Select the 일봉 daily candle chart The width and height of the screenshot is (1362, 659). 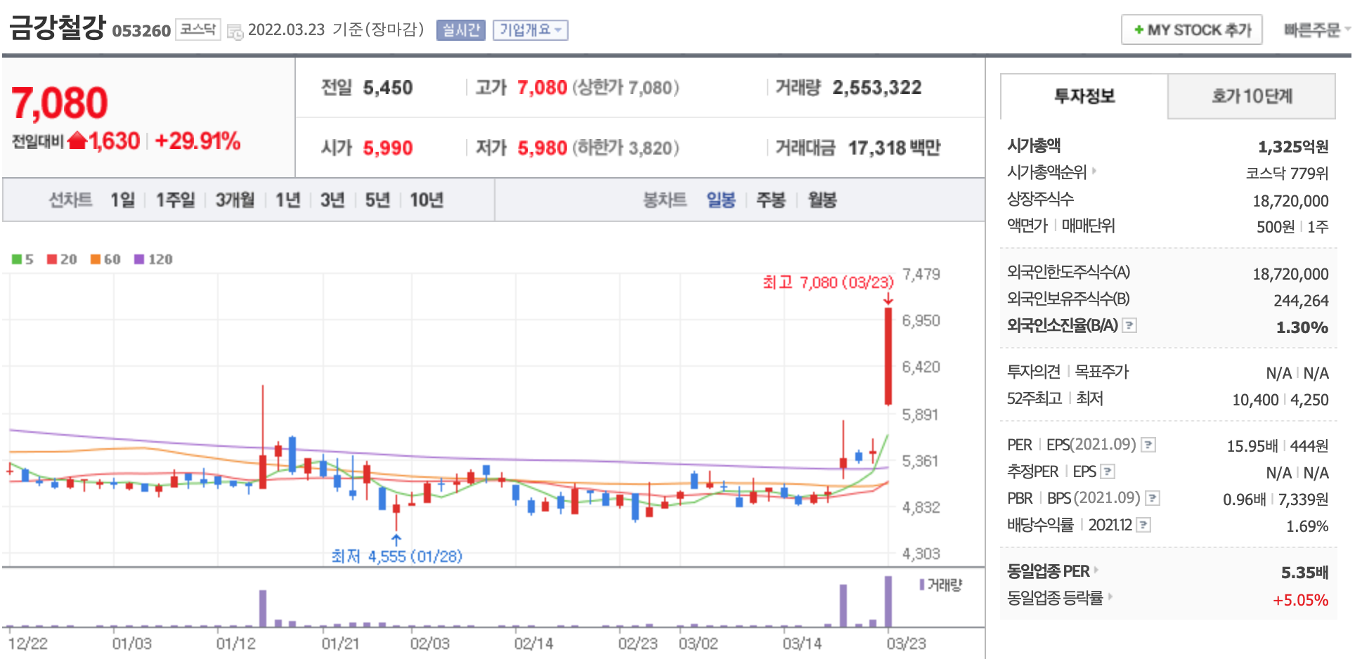721,200
